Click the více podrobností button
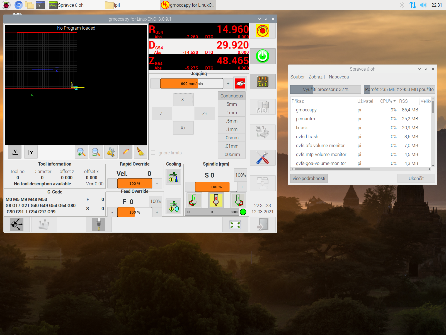The width and height of the screenshot is (446, 335). pyautogui.click(x=309, y=178)
